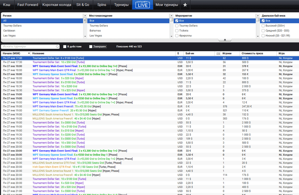
Task: Switch to Fast Forward tab
Action: (28, 5)
